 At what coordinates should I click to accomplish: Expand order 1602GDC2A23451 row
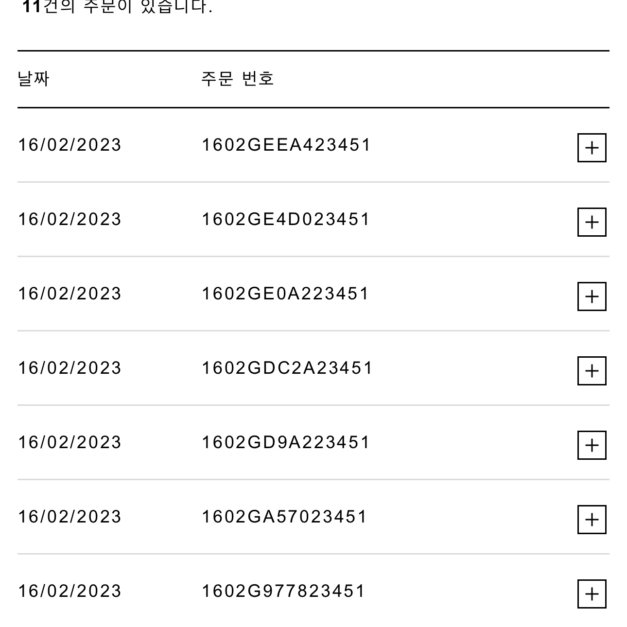coord(592,371)
